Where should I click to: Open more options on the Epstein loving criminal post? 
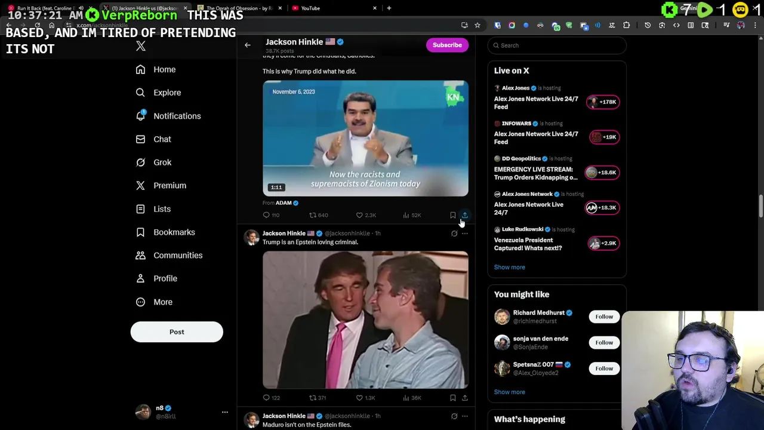pos(465,234)
